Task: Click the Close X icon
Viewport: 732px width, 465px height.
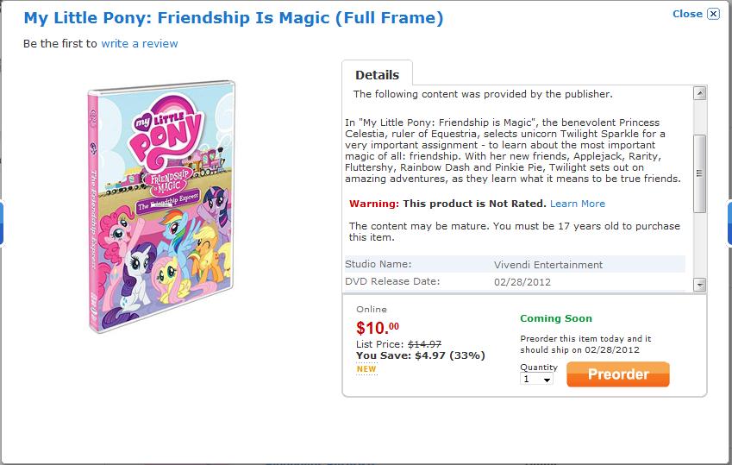Action: [713, 14]
